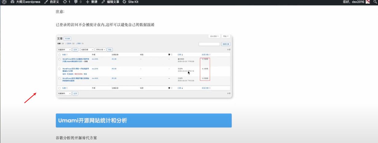Click the plus icon for 新建
The width and height of the screenshot is (378, 143).
pyautogui.click(x=88, y=2)
